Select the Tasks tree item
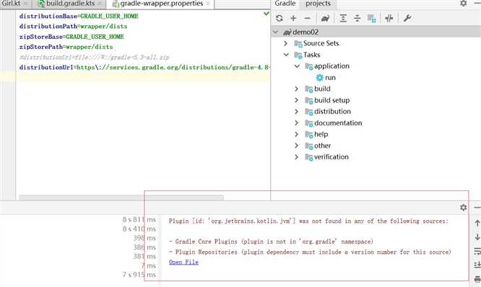Image resolution: width=481 pixels, height=287 pixels. 312,55
